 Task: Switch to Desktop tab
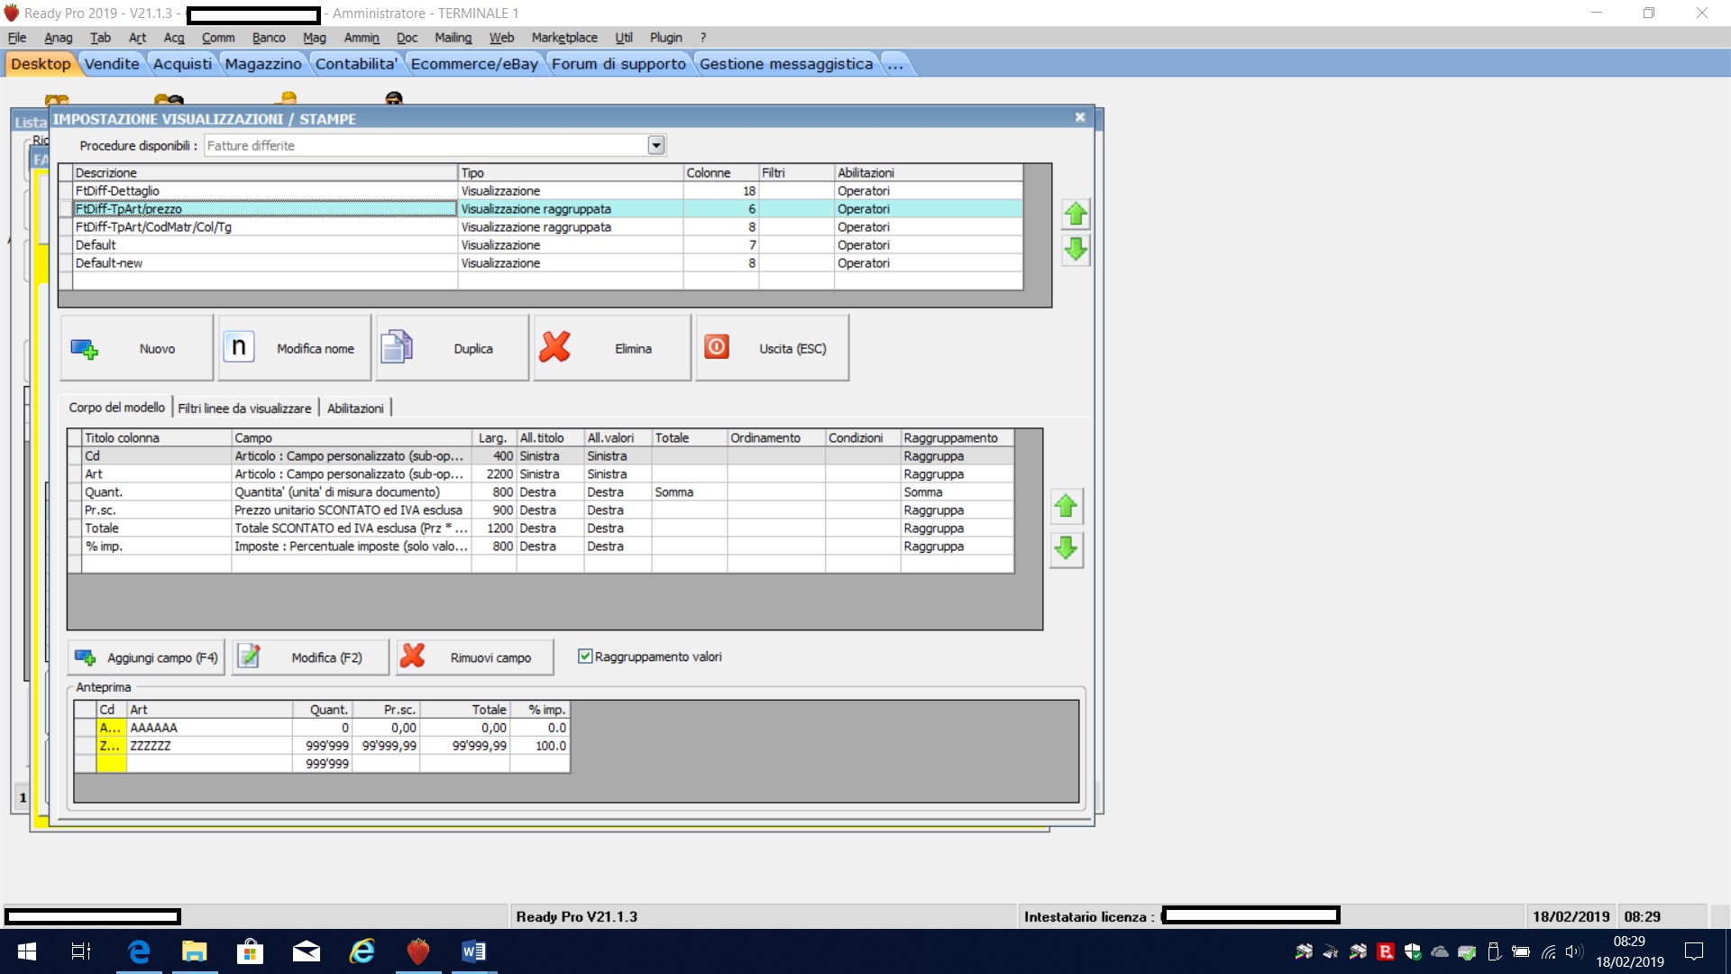click(x=41, y=64)
